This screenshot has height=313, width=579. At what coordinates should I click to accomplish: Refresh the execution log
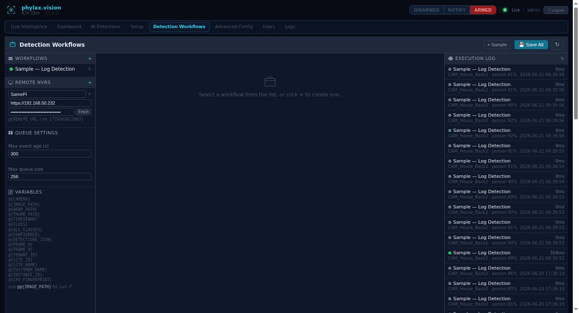pyautogui.click(x=562, y=59)
